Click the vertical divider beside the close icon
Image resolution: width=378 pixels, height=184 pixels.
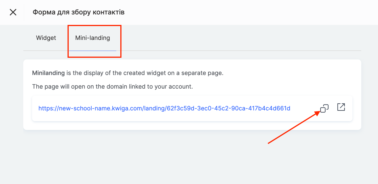[x=24, y=12]
